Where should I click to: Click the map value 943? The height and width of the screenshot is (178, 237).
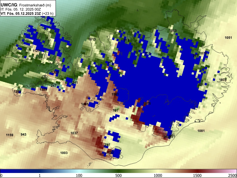23,134
